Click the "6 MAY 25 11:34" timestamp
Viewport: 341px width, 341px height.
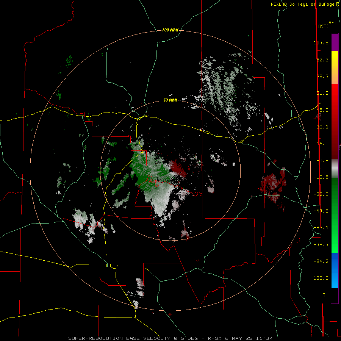tap(249, 338)
